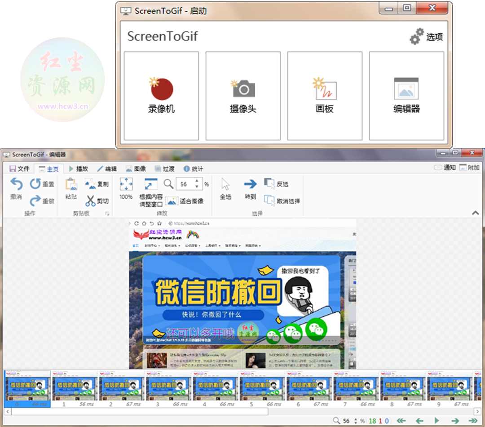Decrease zoom value in ribbon spinner

197,187
